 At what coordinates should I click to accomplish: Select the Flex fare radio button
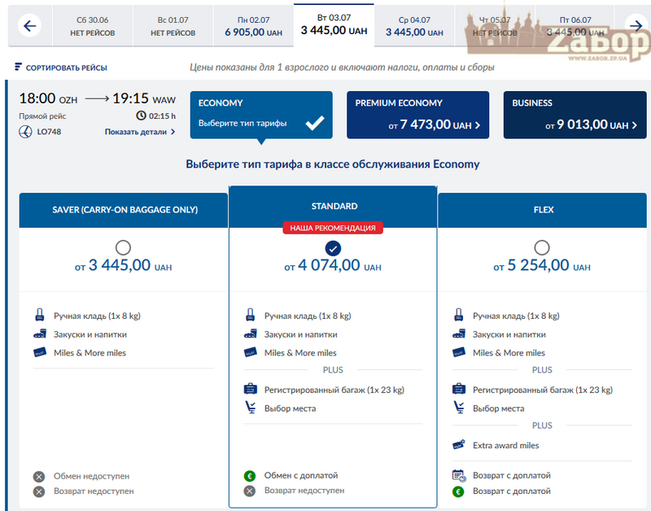click(x=542, y=247)
